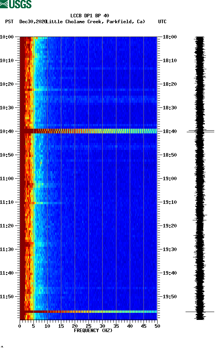
Task: Click the seismogram spike near 19:56 UTC
Action: coord(200,312)
